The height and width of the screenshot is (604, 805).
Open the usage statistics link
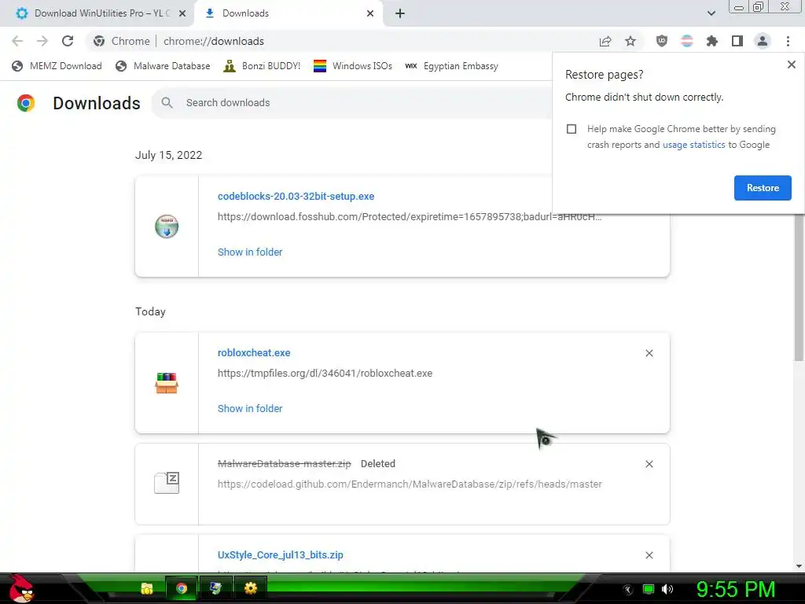(x=693, y=145)
